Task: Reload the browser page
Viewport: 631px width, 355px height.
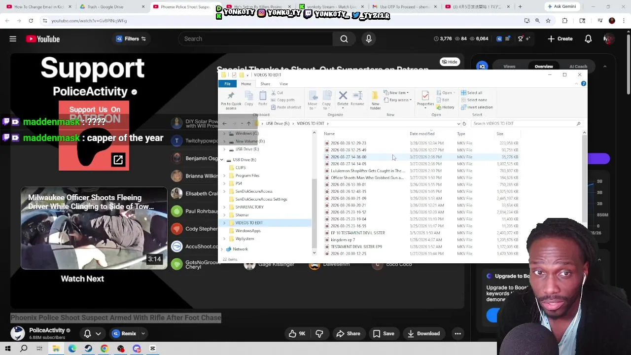Action: click(x=31, y=21)
